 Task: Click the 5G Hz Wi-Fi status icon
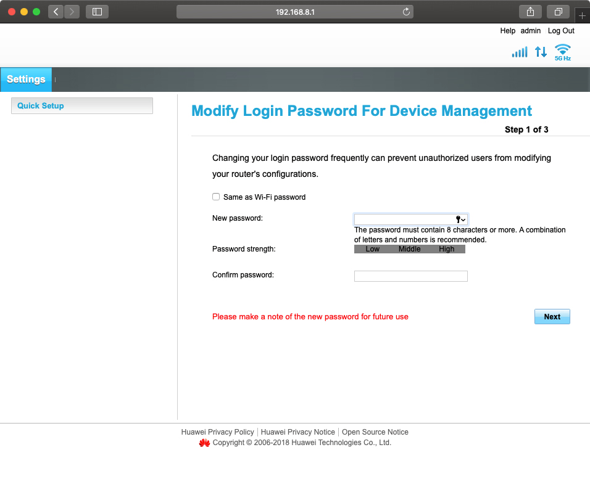click(562, 52)
